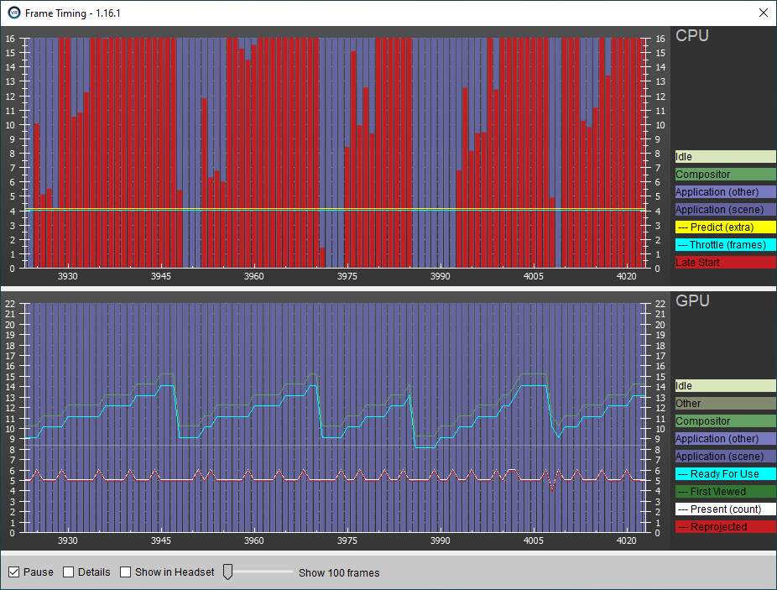This screenshot has height=590, width=777.
Task: Click the Present (count) legend entry
Action: coord(725,509)
